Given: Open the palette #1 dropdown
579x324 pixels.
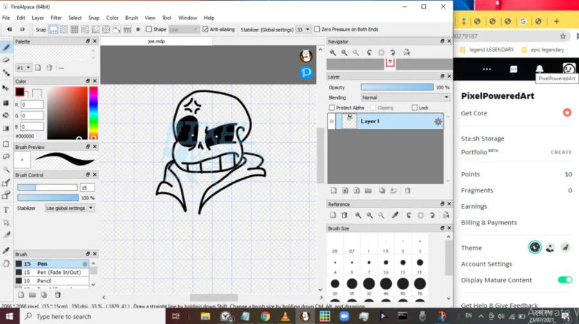Looking at the screenshot, I should click(23, 67).
